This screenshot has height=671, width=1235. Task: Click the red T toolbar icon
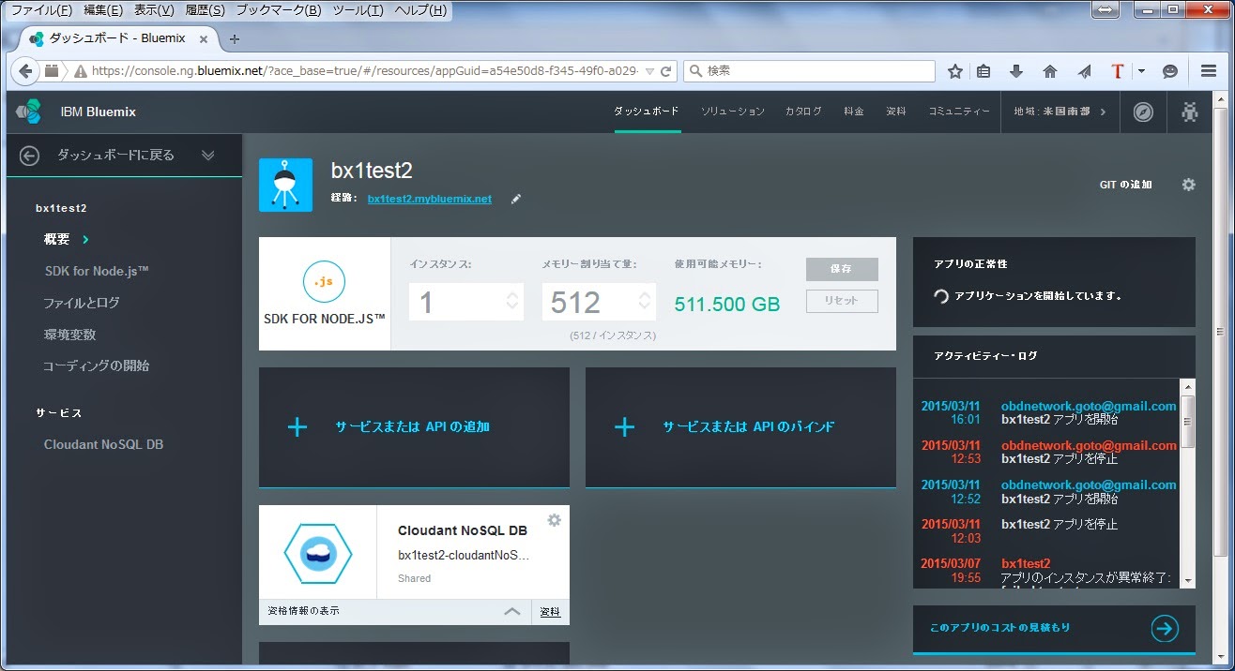(x=1117, y=71)
